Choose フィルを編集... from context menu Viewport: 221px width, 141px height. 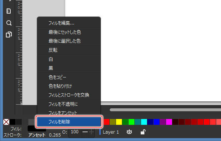(x=69, y=23)
